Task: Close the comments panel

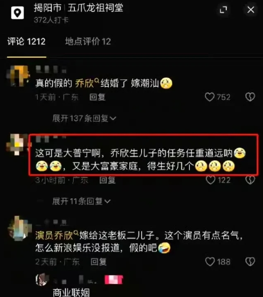Action: pos(251,9)
